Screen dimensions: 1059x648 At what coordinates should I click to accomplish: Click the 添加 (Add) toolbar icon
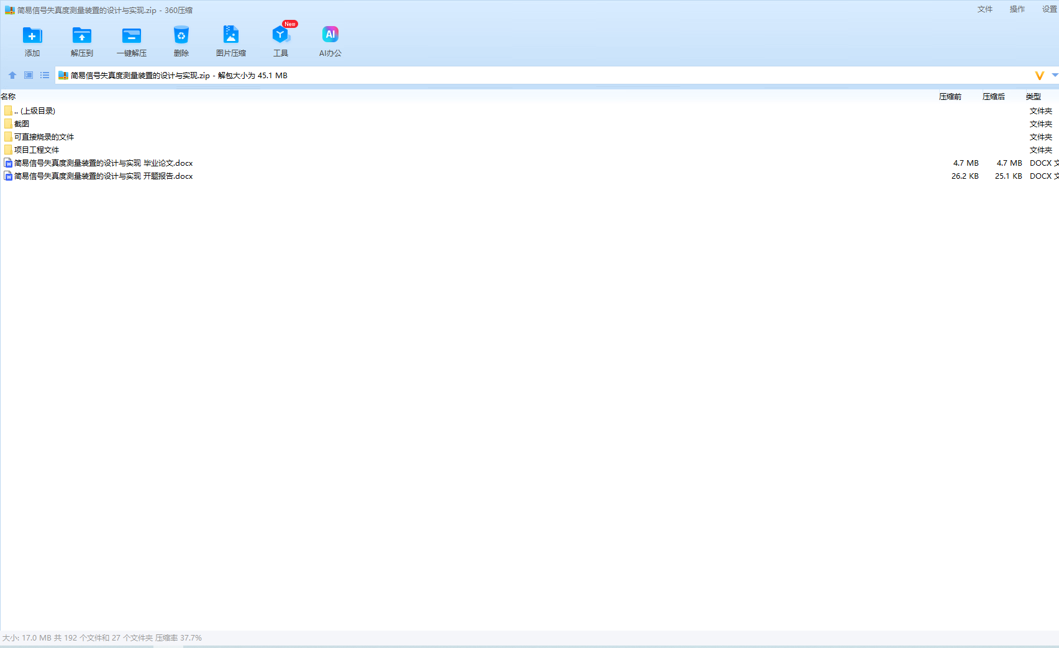coord(32,35)
